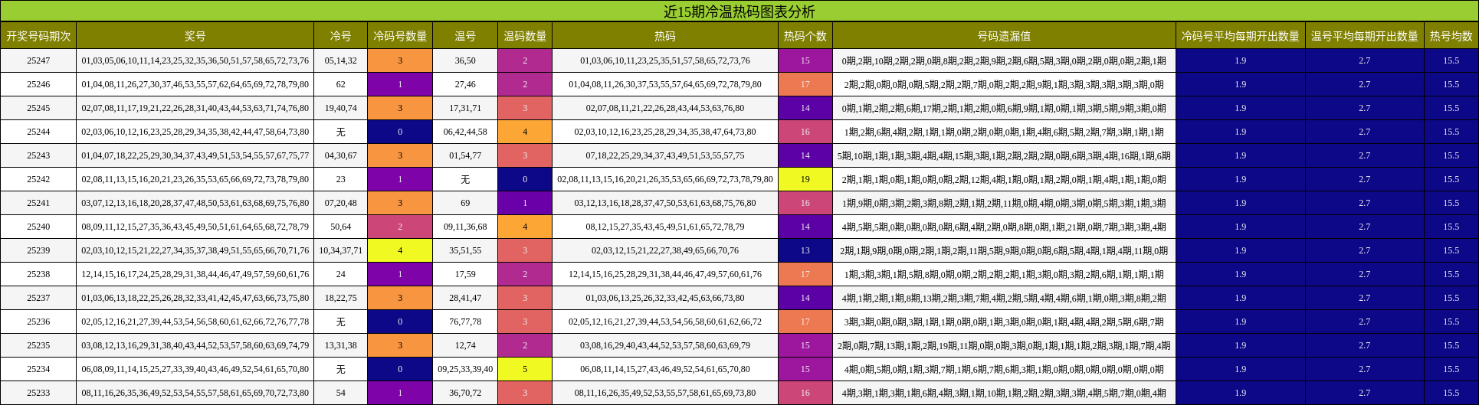Select the 热码 column header
The width and height of the screenshot is (1479, 405).
(x=665, y=36)
